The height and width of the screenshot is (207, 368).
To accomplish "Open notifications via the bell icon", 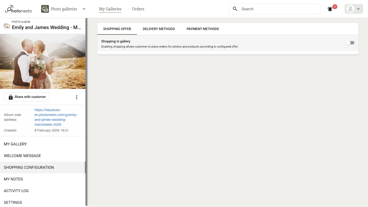I will point(330,9).
